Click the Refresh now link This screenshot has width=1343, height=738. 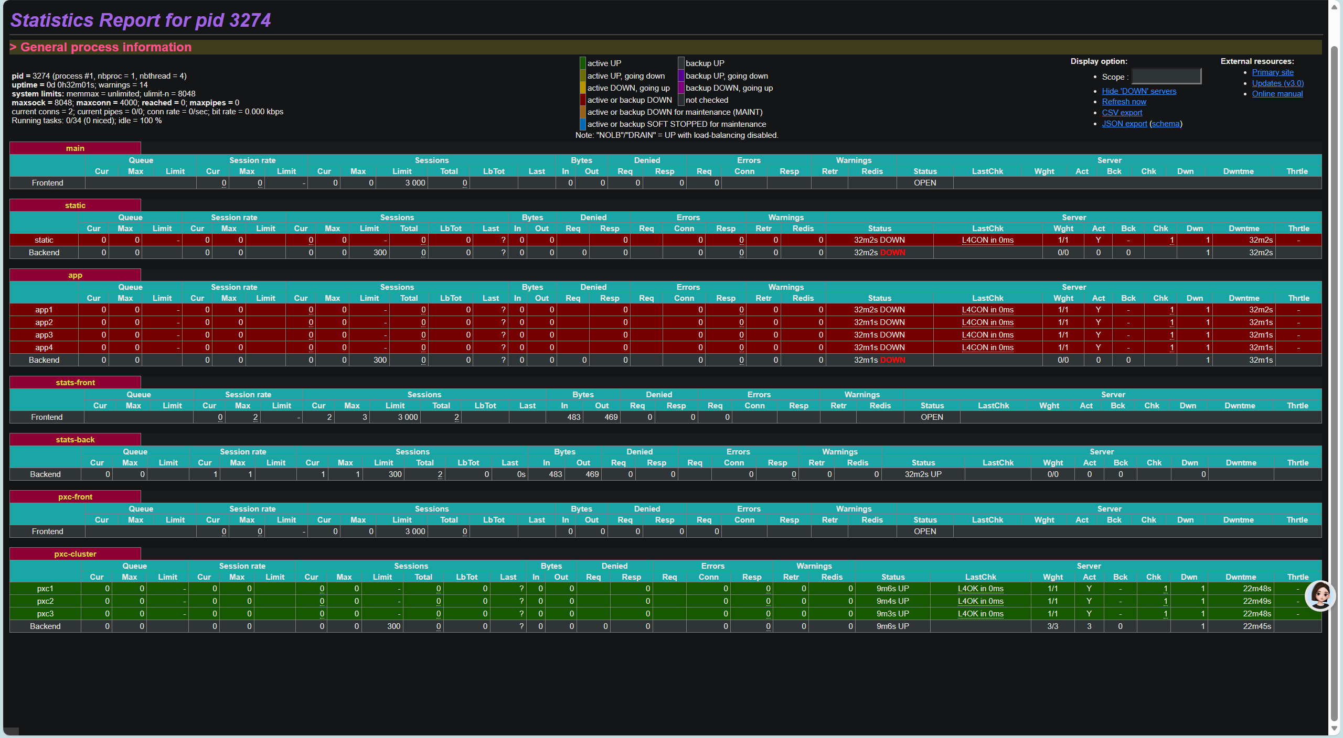(1123, 102)
